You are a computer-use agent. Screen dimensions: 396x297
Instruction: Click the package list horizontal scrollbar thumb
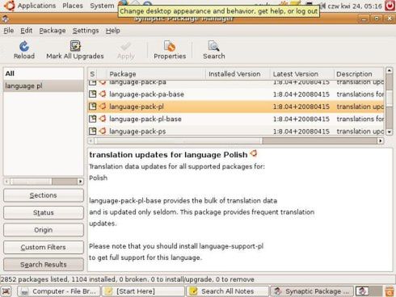178,140
